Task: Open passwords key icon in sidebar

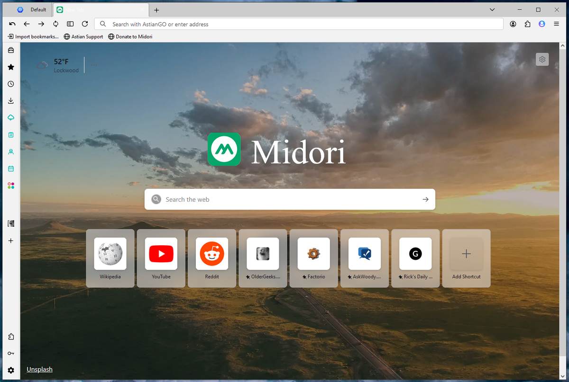Action: tap(11, 354)
